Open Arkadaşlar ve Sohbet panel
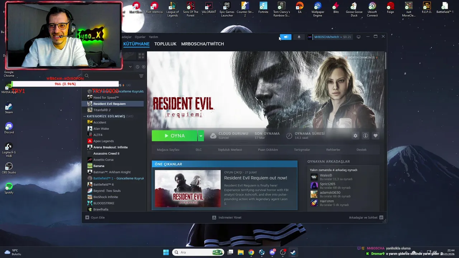The image size is (459, 258). pyautogui.click(x=366, y=218)
